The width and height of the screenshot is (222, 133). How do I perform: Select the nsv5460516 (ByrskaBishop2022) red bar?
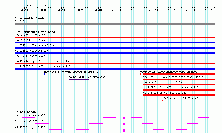pyautogui.click(x=179, y=95)
